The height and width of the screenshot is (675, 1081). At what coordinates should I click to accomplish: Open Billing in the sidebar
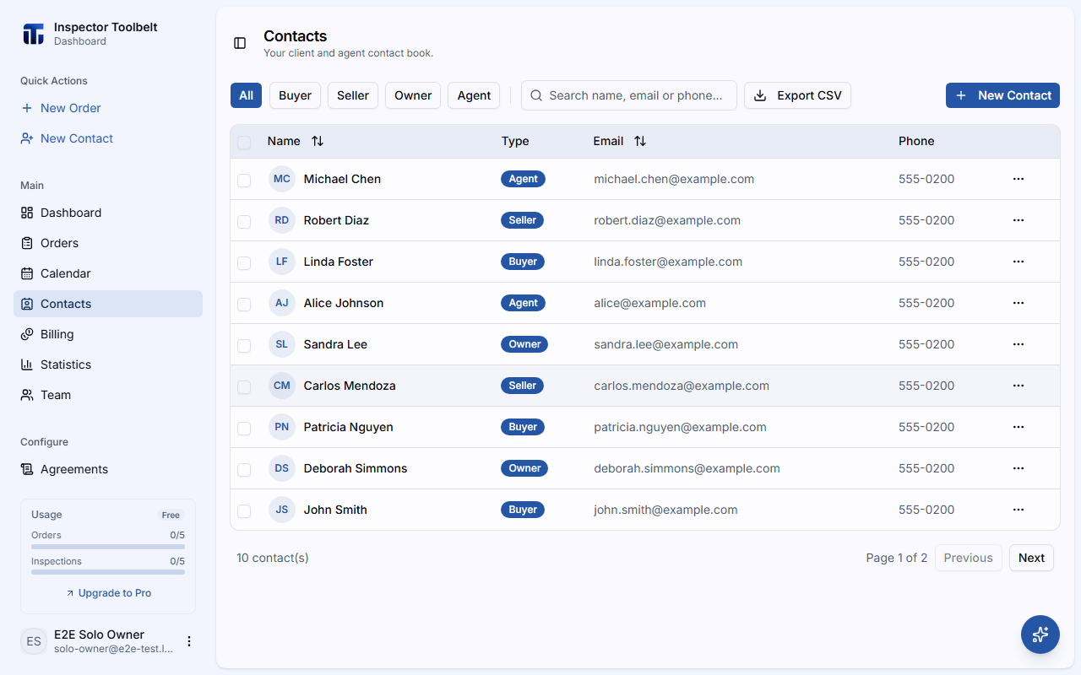click(108, 334)
